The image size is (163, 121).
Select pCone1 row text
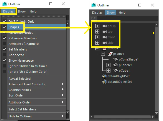point(118,54)
